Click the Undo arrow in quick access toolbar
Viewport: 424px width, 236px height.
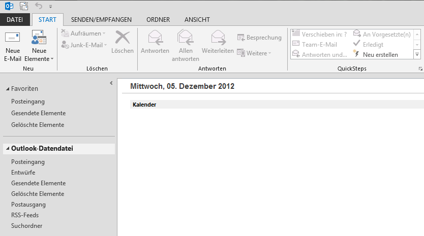click(x=39, y=6)
